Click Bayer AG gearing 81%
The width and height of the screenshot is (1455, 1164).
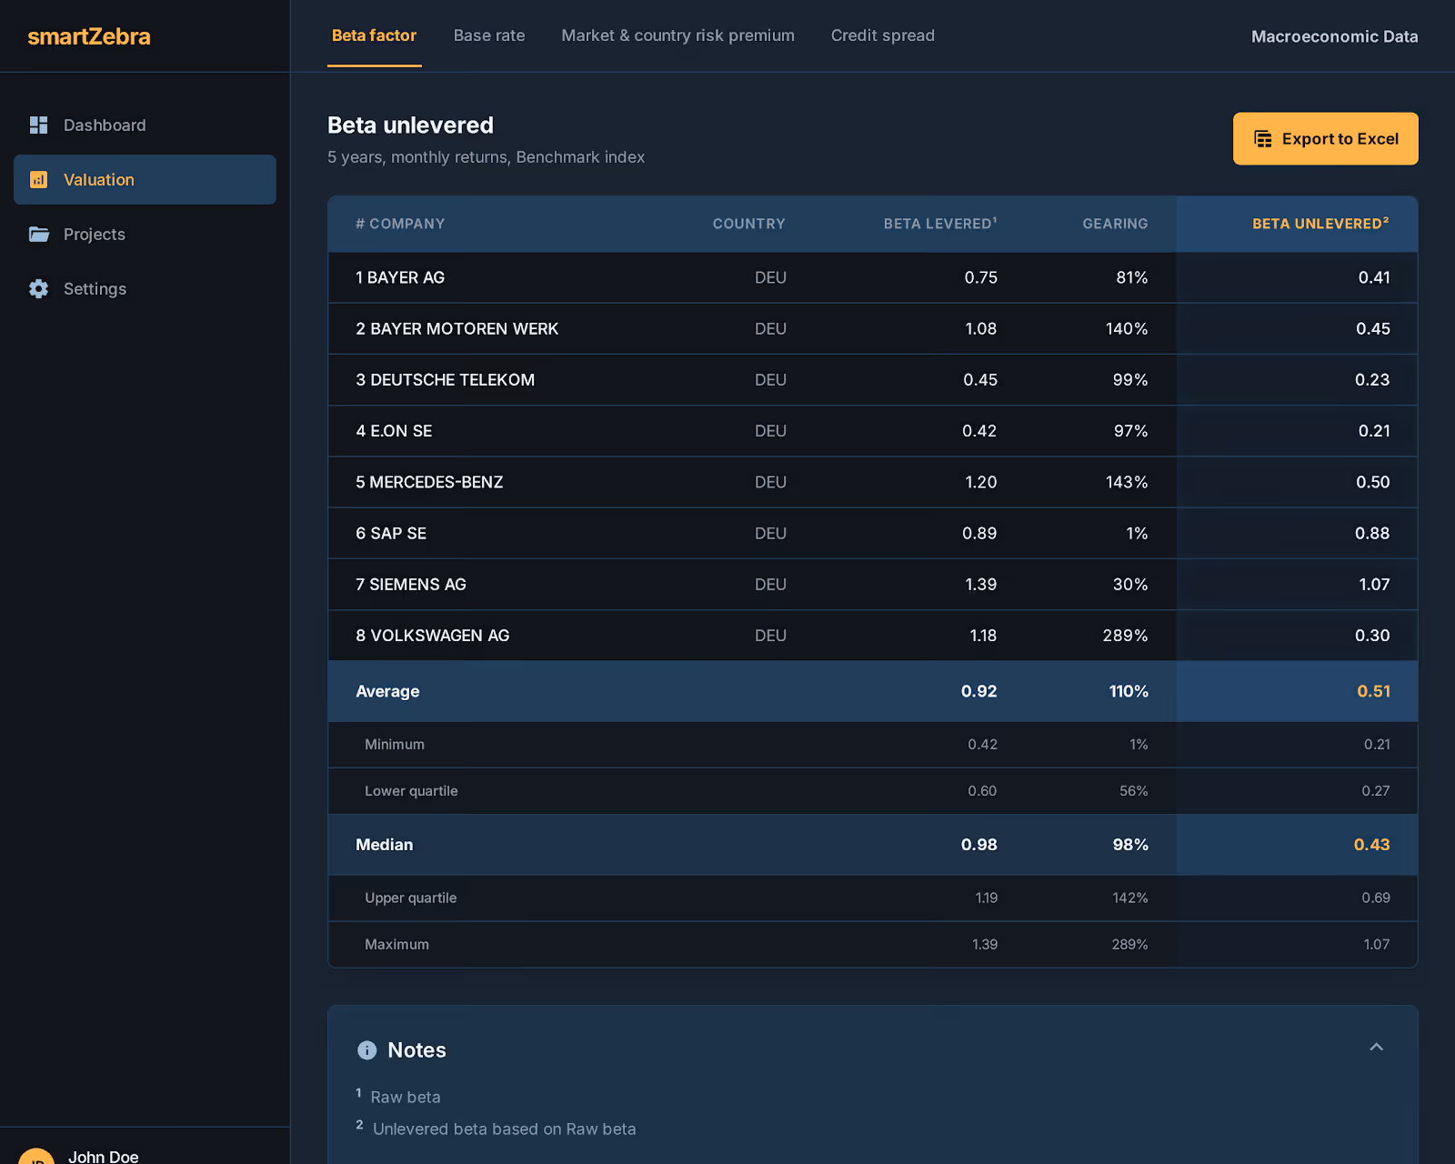click(x=1132, y=277)
